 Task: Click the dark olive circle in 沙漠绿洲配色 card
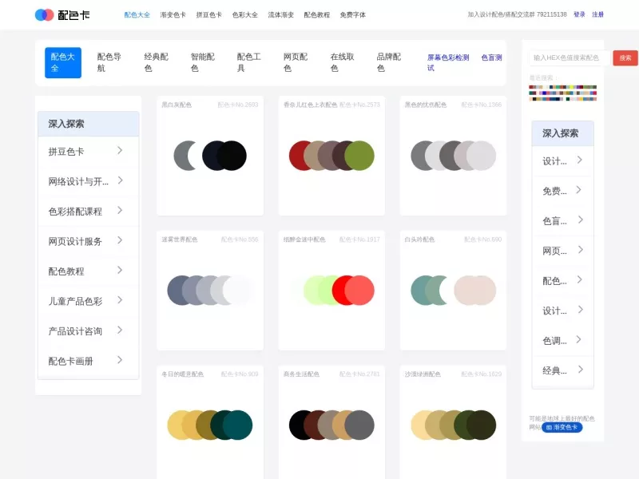click(482, 426)
